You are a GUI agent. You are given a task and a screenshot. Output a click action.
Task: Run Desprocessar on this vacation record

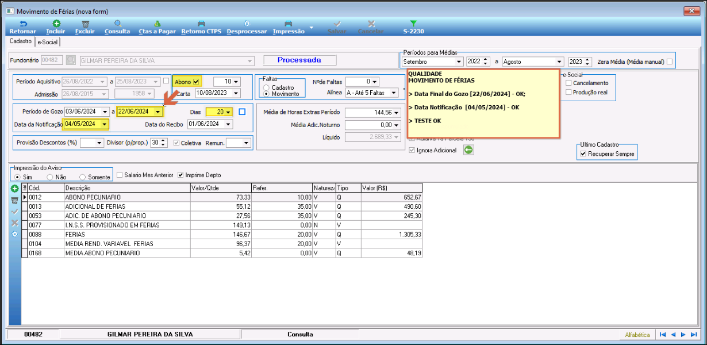[247, 27]
